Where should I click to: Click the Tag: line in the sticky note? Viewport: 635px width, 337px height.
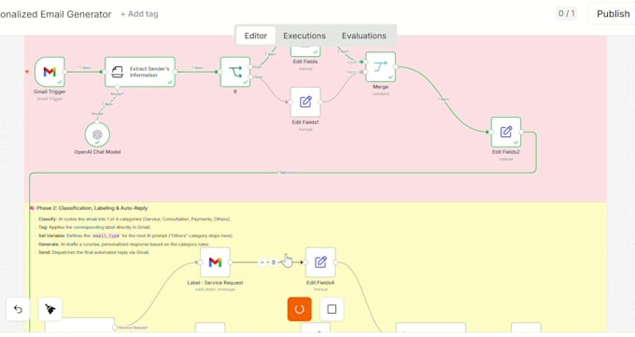pyautogui.click(x=94, y=227)
